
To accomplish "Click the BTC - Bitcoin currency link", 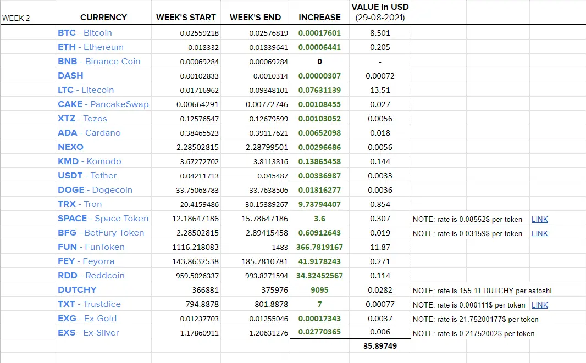I will (x=85, y=33).
